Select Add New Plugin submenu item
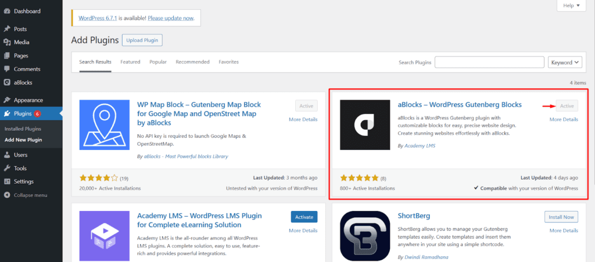This screenshot has width=595, height=262. (x=23, y=140)
